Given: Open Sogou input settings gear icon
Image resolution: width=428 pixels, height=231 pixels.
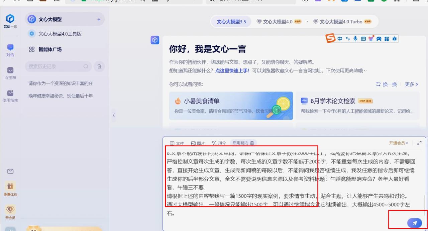Looking at the screenshot, I should tap(395, 39).
